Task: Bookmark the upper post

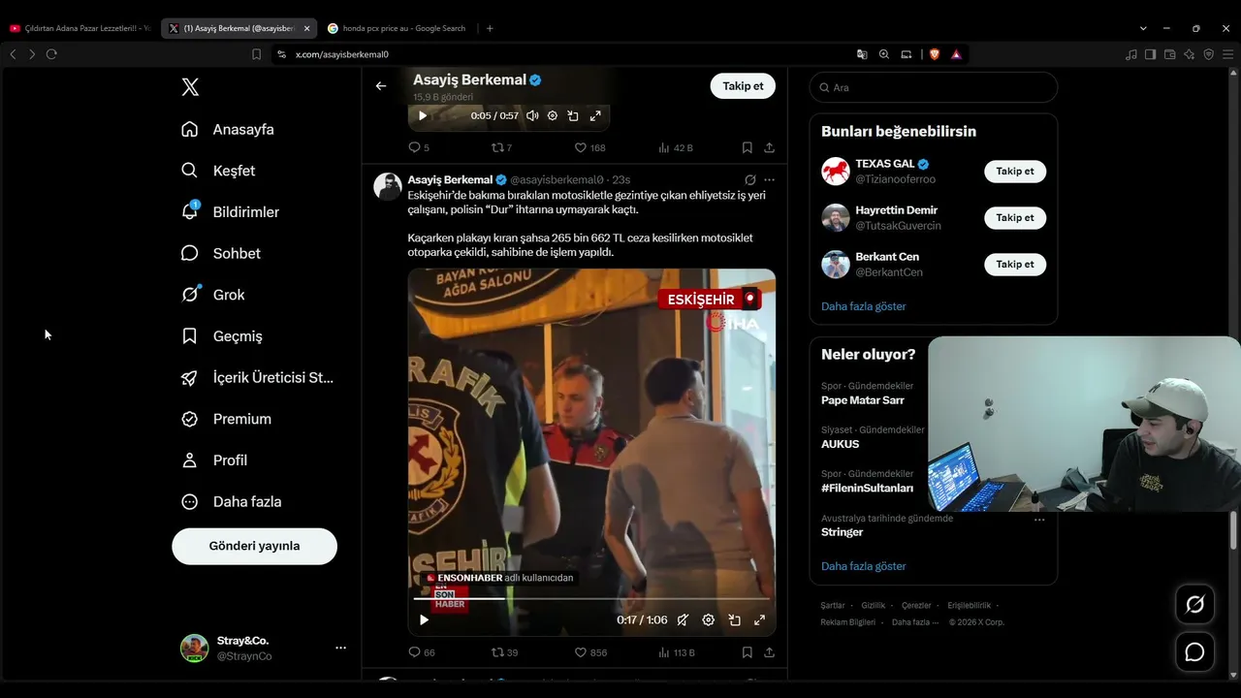Action: 748,147
